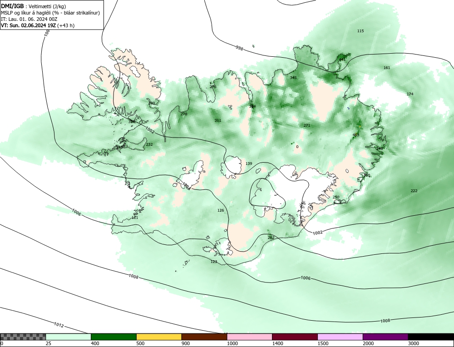The height and width of the screenshot is (347, 454).
Task: Click the map value '345'
Action: 293,78
